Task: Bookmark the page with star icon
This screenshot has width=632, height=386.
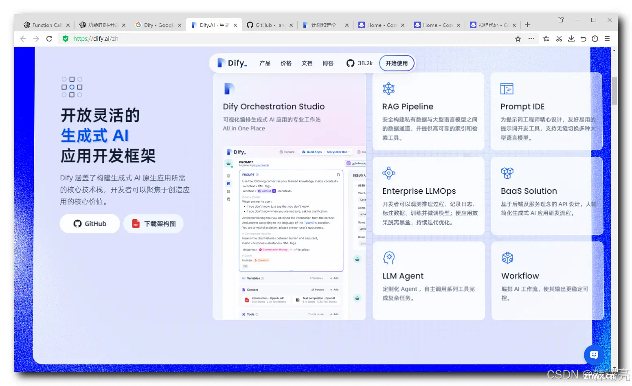Action: (x=518, y=39)
